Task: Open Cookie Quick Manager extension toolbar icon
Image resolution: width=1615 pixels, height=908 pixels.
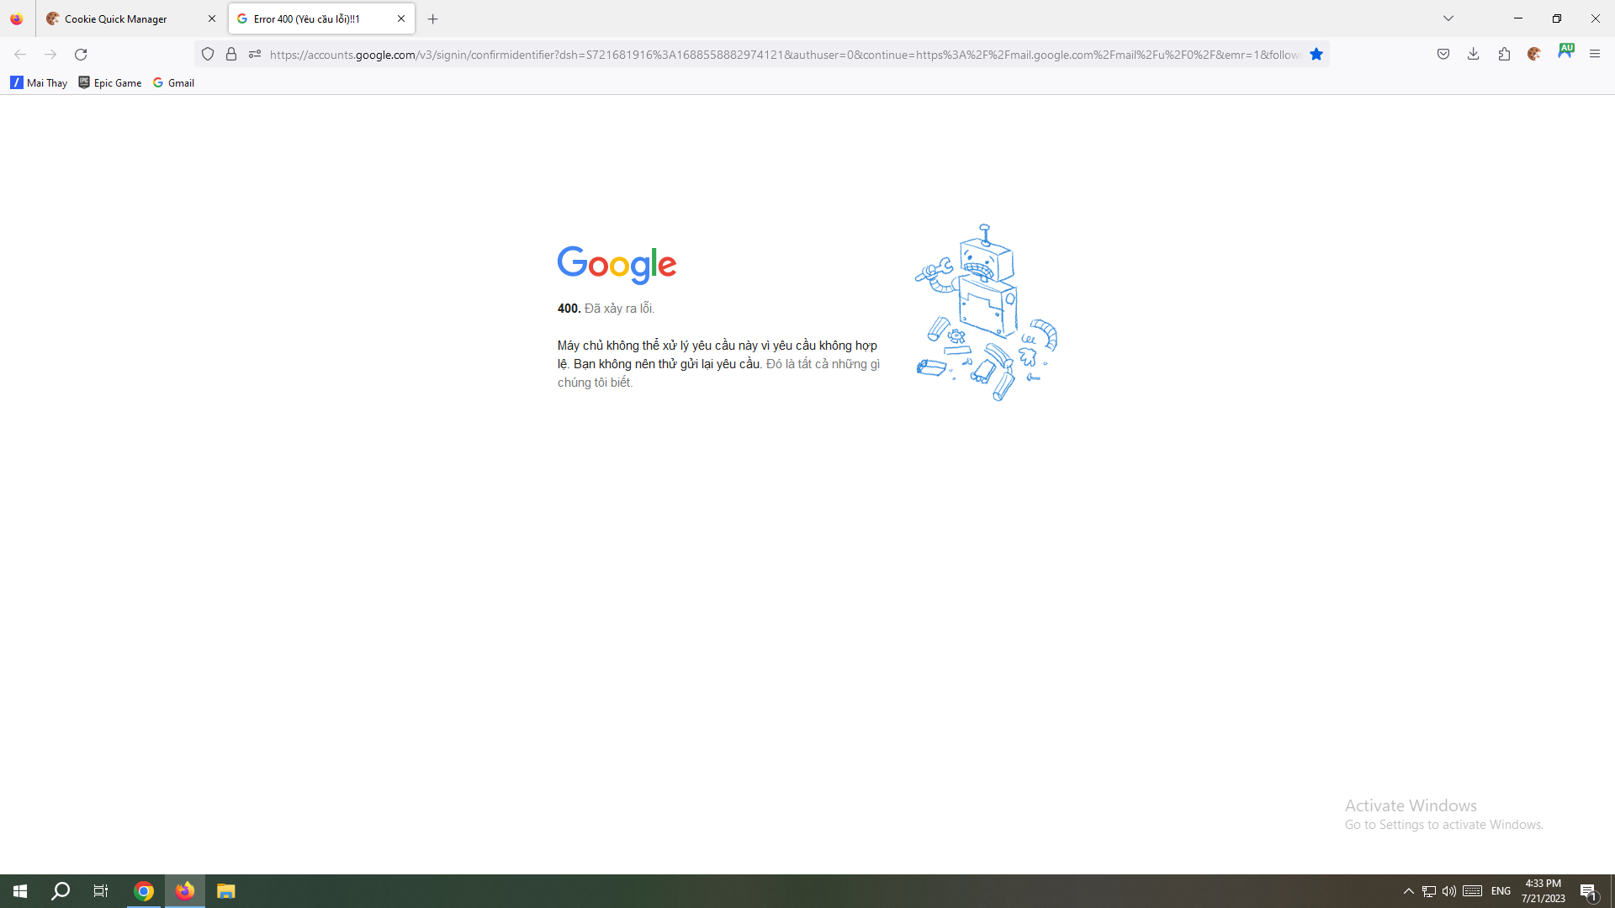Action: (x=1534, y=55)
